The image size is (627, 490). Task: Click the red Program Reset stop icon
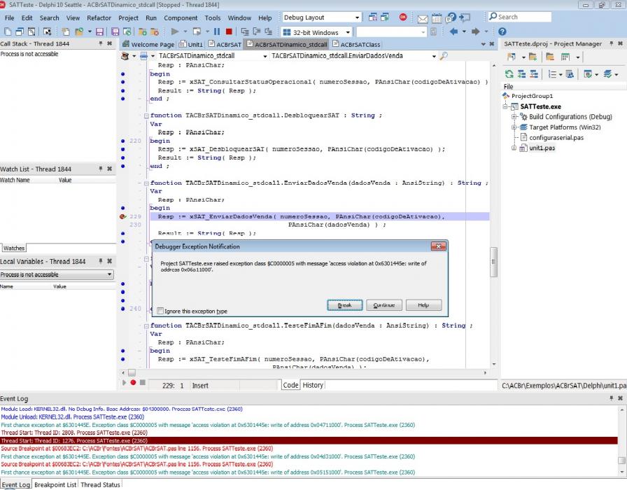pyautogui.click(x=229, y=31)
